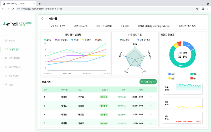Click the localhost address bar
The height and width of the screenshot is (132, 211).
(94, 9)
